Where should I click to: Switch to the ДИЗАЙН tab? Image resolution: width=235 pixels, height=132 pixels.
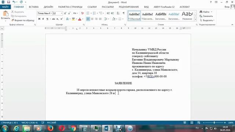click(x=48, y=7)
